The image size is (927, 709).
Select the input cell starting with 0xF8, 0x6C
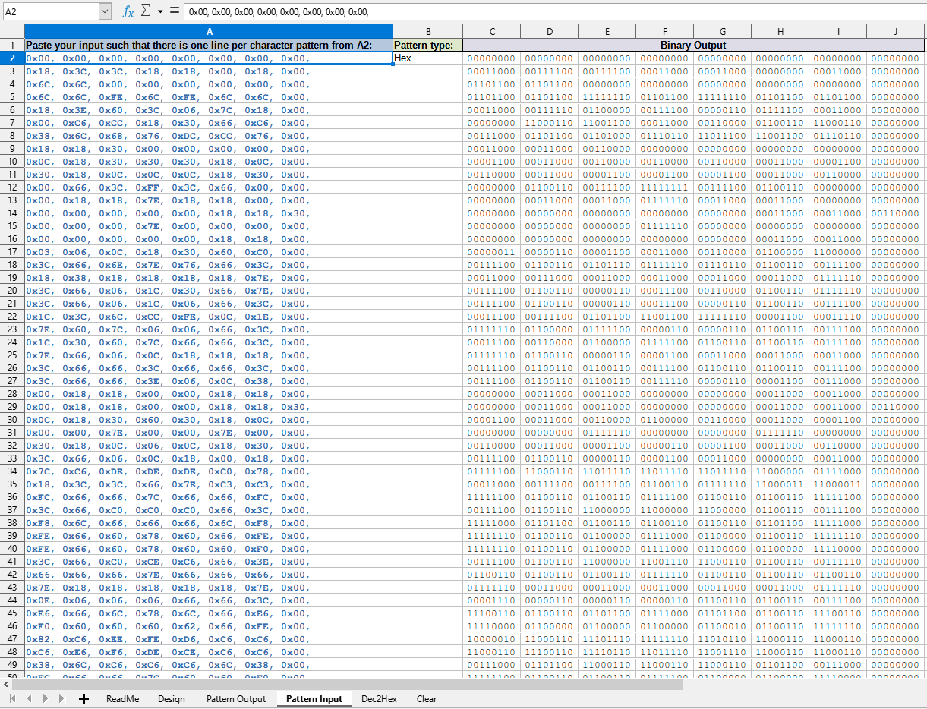point(209,522)
